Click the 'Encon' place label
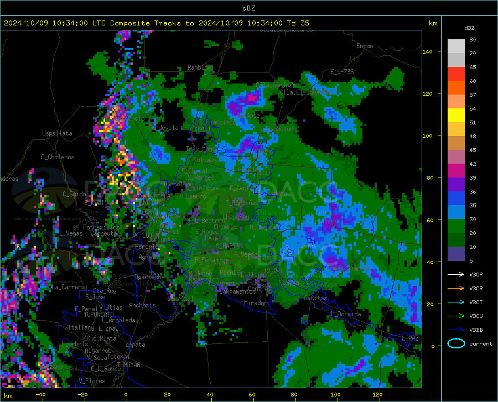Viewport: 498px width, 402px height. pos(365,46)
